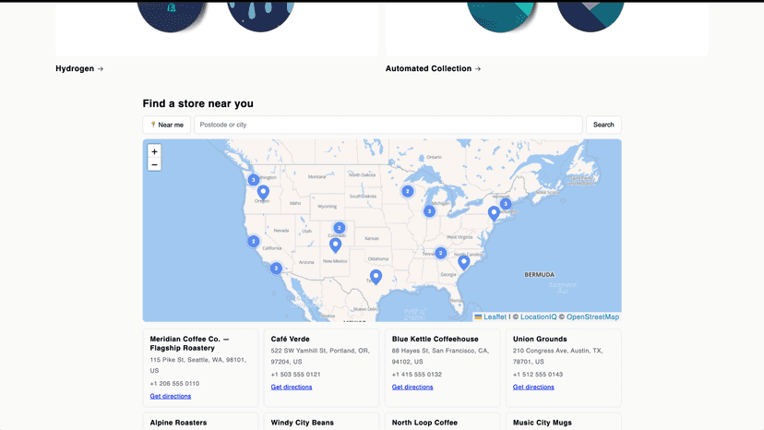
Task: Click the Find a store near you heading
Action: pyautogui.click(x=197, y=103)
